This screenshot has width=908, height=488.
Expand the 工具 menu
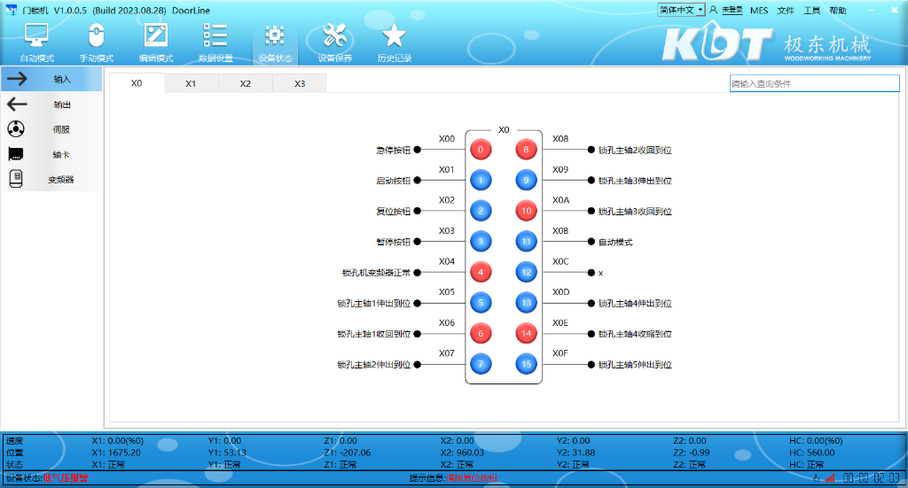811,11
